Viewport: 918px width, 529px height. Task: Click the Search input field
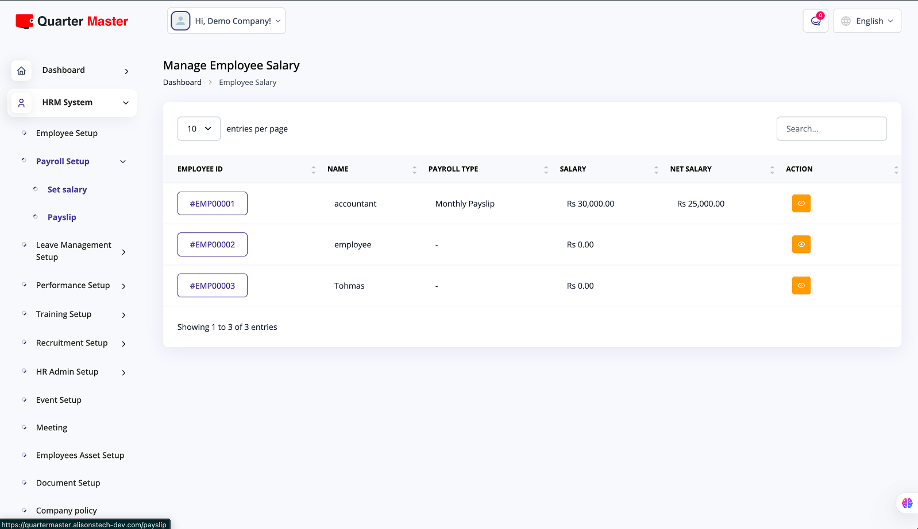pos(831,129)
